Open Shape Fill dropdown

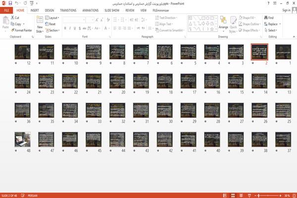(247, 18)
